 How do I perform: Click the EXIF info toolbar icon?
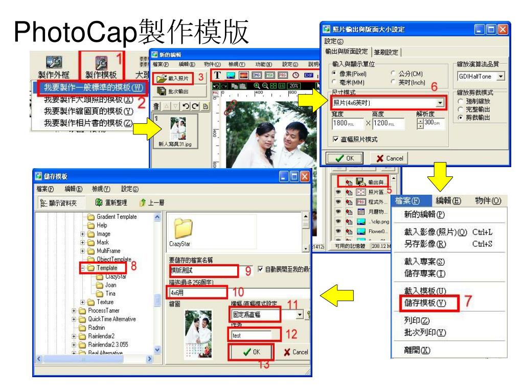coord(308,75)
